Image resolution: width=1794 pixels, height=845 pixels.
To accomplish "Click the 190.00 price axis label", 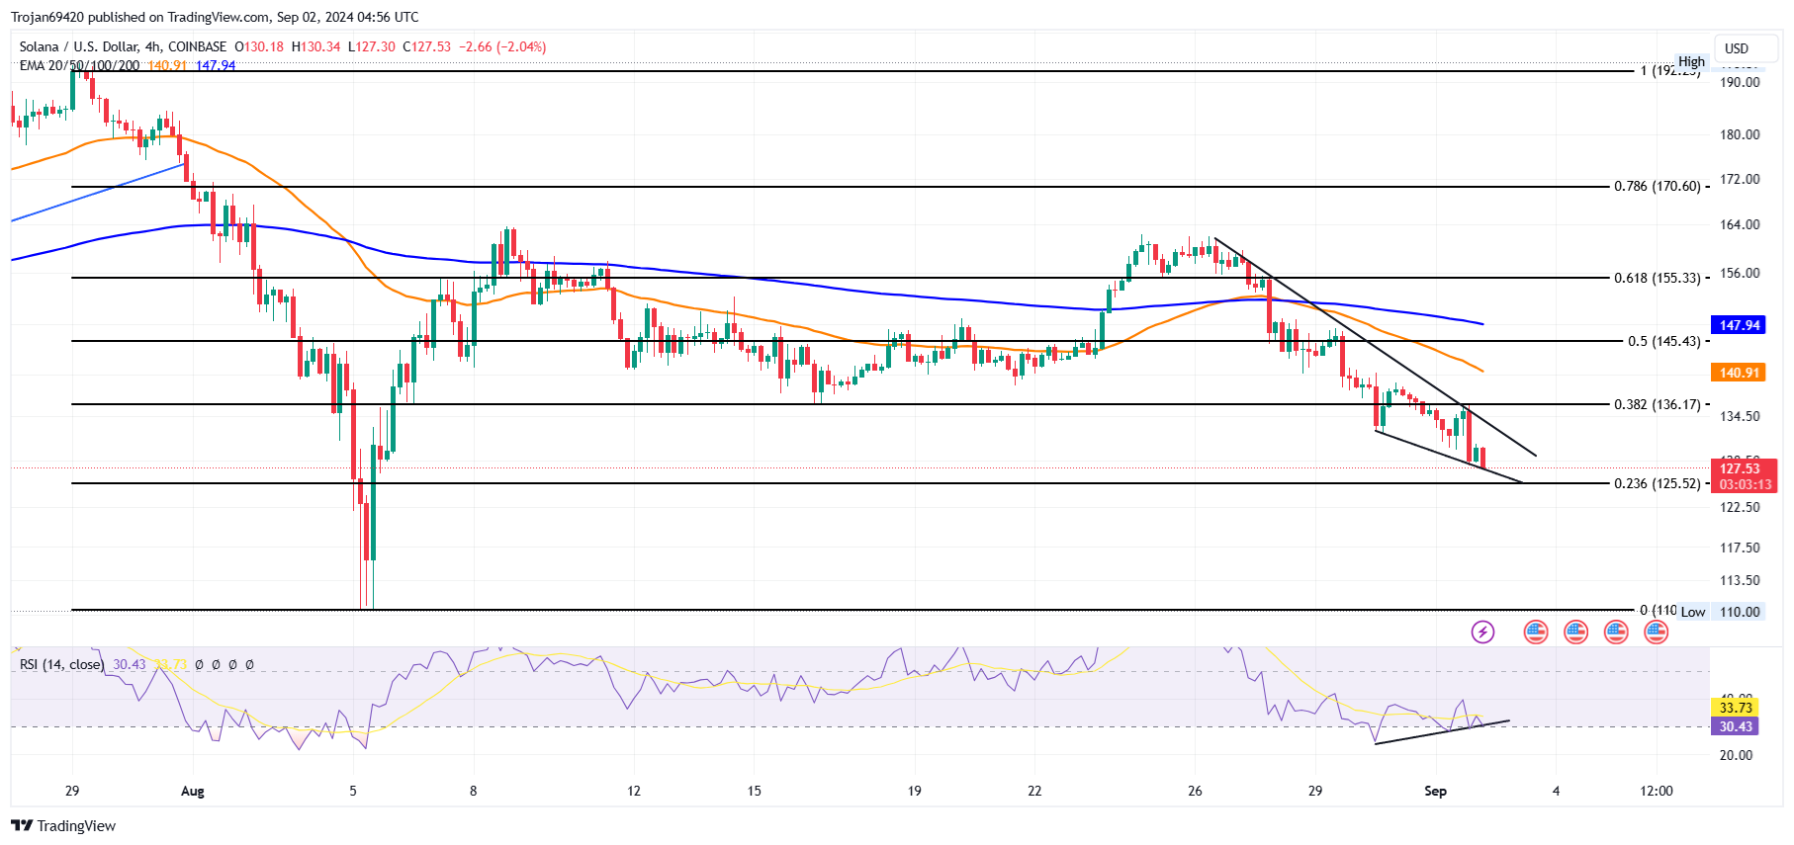I will [1740, 82].
